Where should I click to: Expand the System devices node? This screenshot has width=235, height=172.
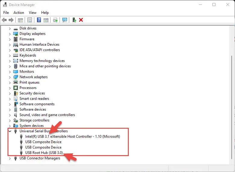(x=10, y=126)
